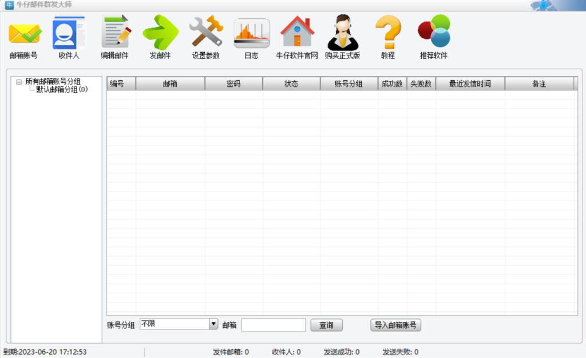Click the 导入邮箱账号 button
The height and width of the screenshot is (358, 586).
pyautogui.click(x=395, y=325)
